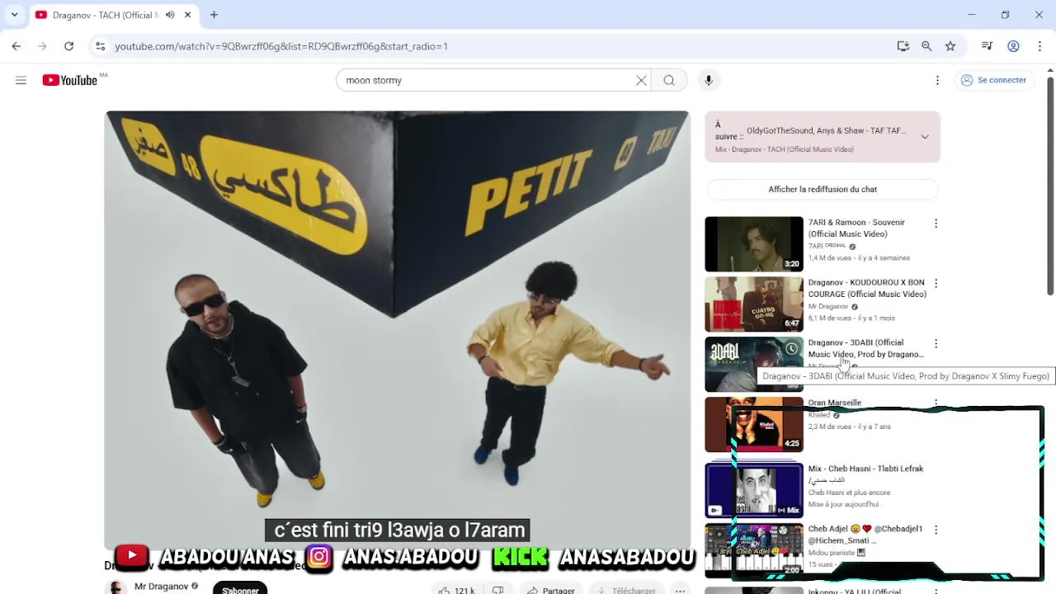Open more options for Cheb Adjel video
This screenshot has width=1056, height=594.
[936, 530]
